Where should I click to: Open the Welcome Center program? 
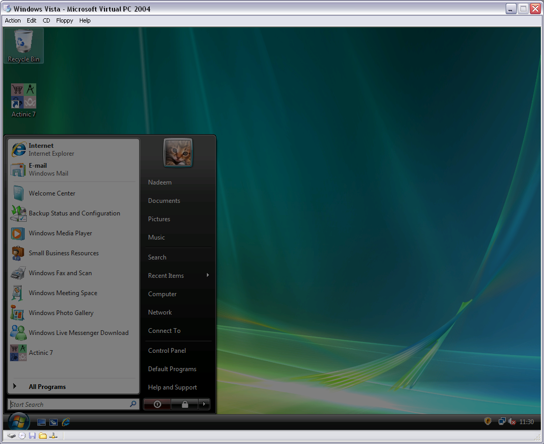pyautogui.click(x=74, y=193)
